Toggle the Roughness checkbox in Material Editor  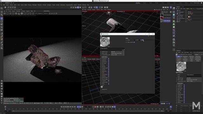(108, 59)
